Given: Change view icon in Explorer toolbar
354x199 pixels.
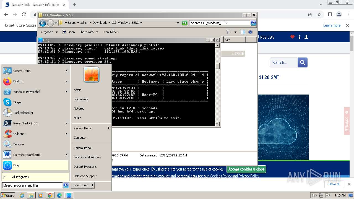Looking at the screenshot, I should coord(228,32).
